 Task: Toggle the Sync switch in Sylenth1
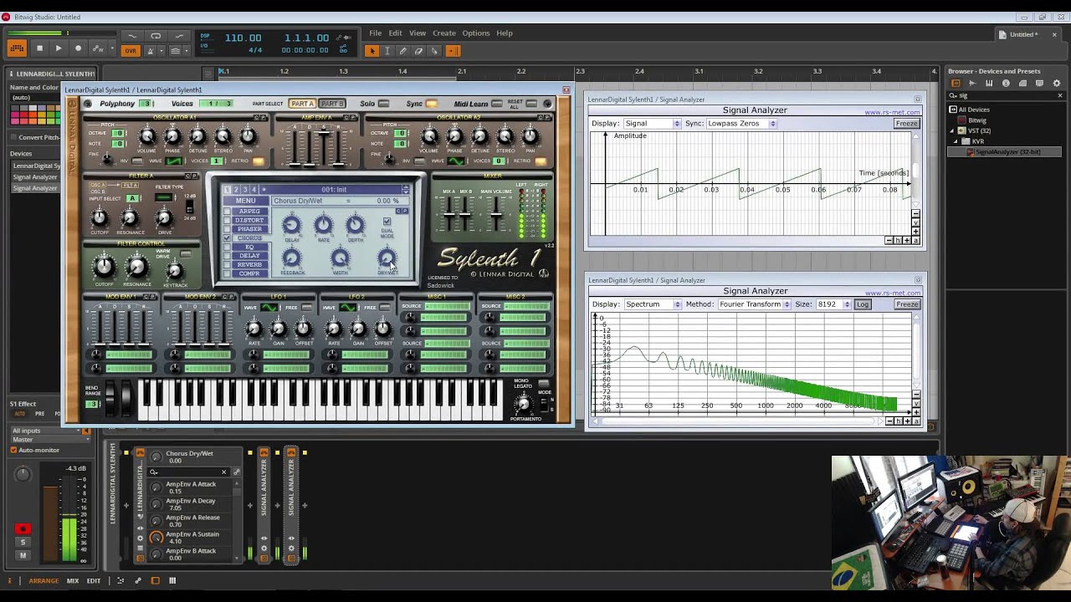[x=432, y=104]
